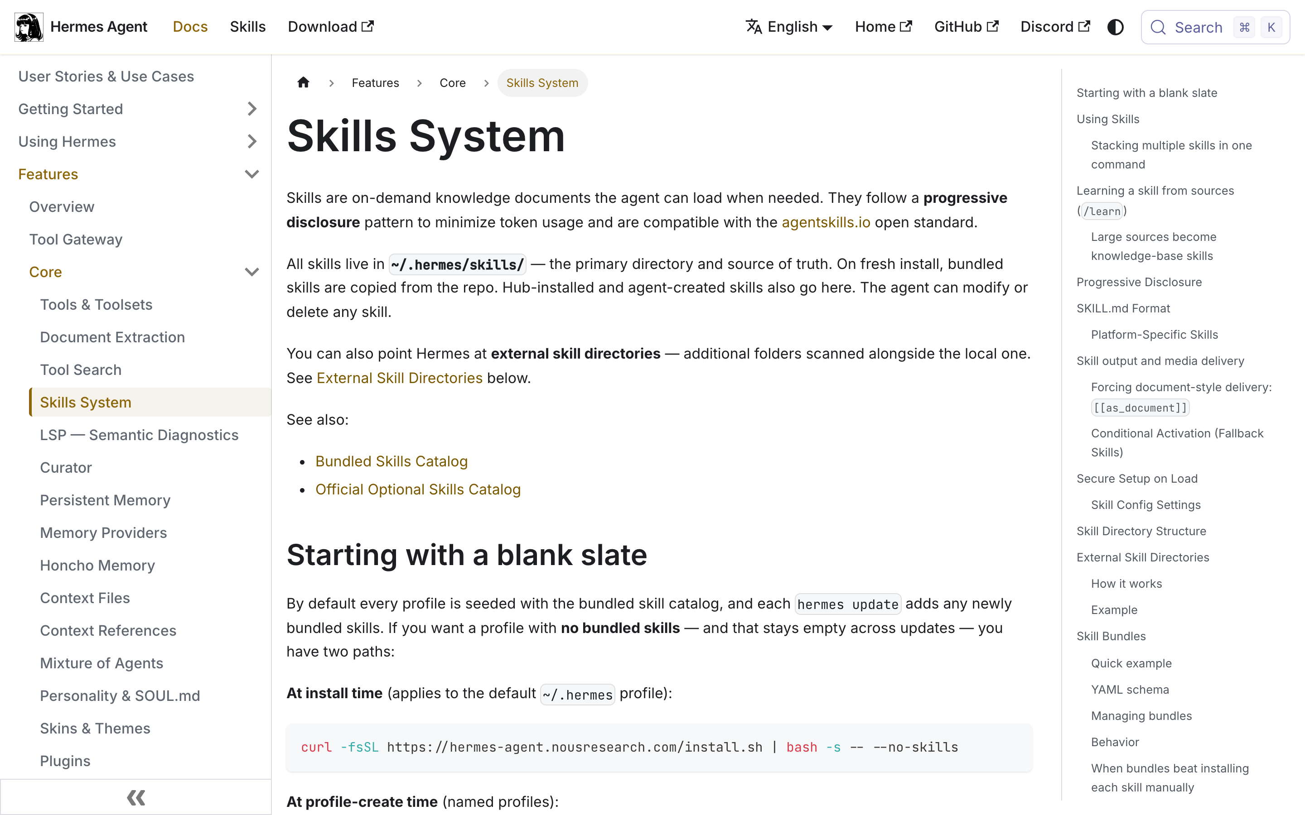Open Document Extraction in sidebar
Image resolution: width=1305 pixels, height=815 pixels.
(112, 337)
